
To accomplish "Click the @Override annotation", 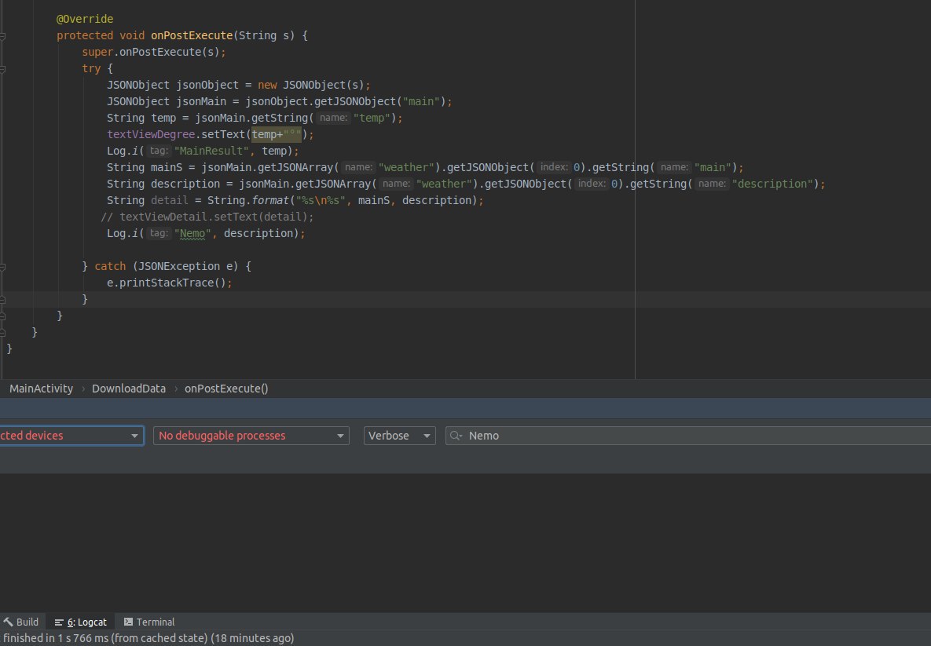I will [85, 19].
